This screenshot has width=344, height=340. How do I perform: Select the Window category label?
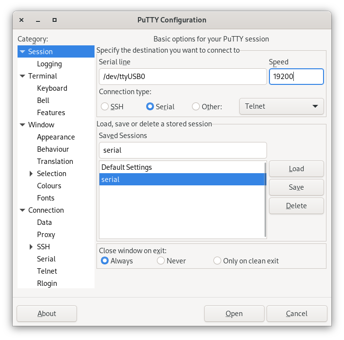41,125
